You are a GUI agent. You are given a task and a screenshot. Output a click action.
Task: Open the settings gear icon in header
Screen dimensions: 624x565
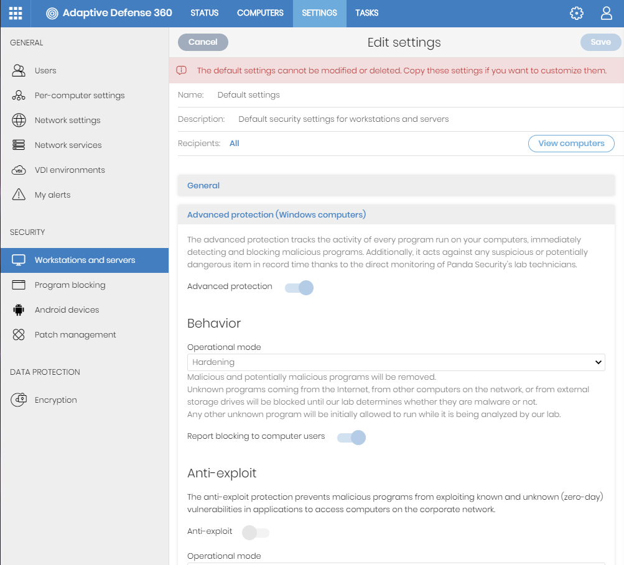click(x=577, y=13)
